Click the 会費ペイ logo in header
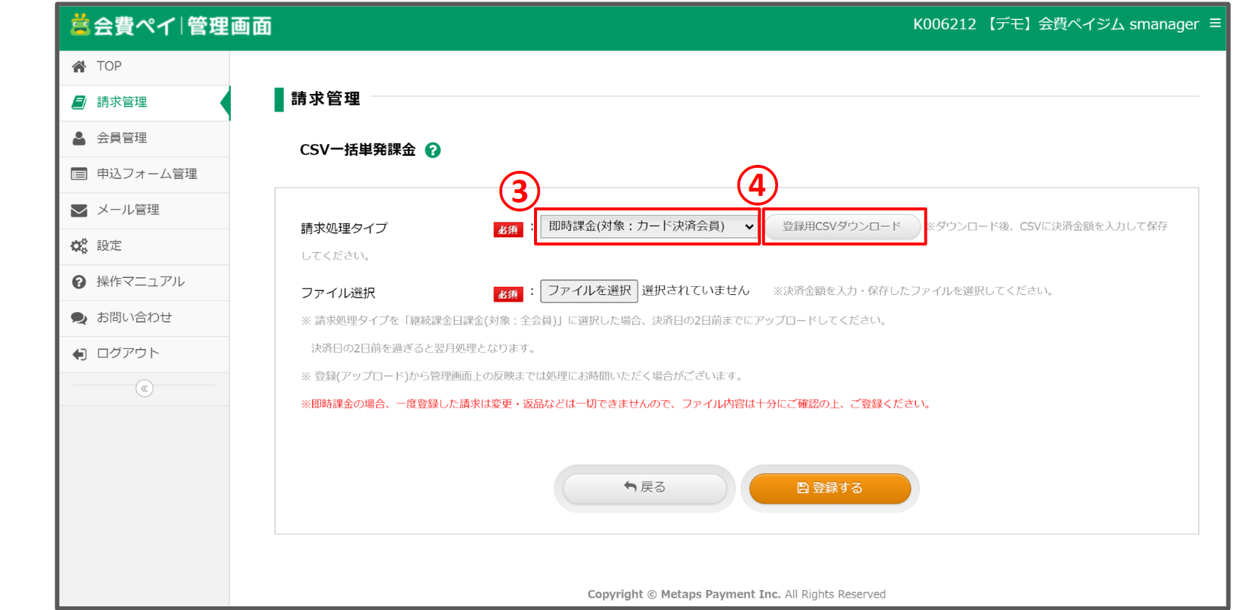This screenshot has width=1233, height=610. (x=171, y=26)
